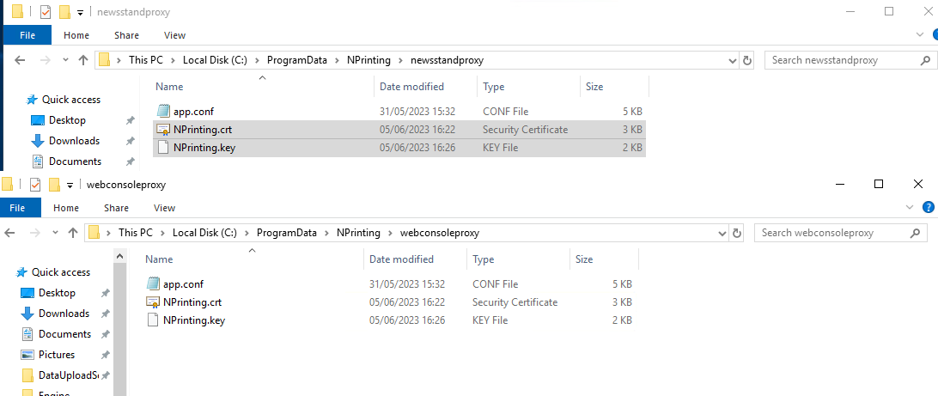Open recent locations dropdown in newsstandproxy window
938x396 pixels.
66,60
